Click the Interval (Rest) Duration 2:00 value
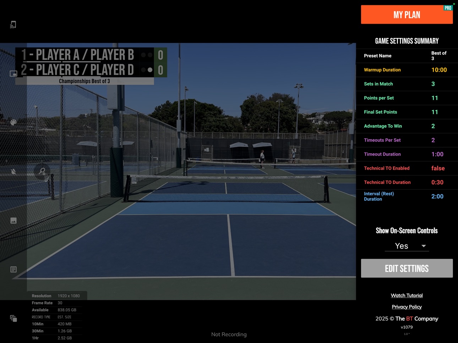Screen dimensions: 458x343 tap(437, 197)
